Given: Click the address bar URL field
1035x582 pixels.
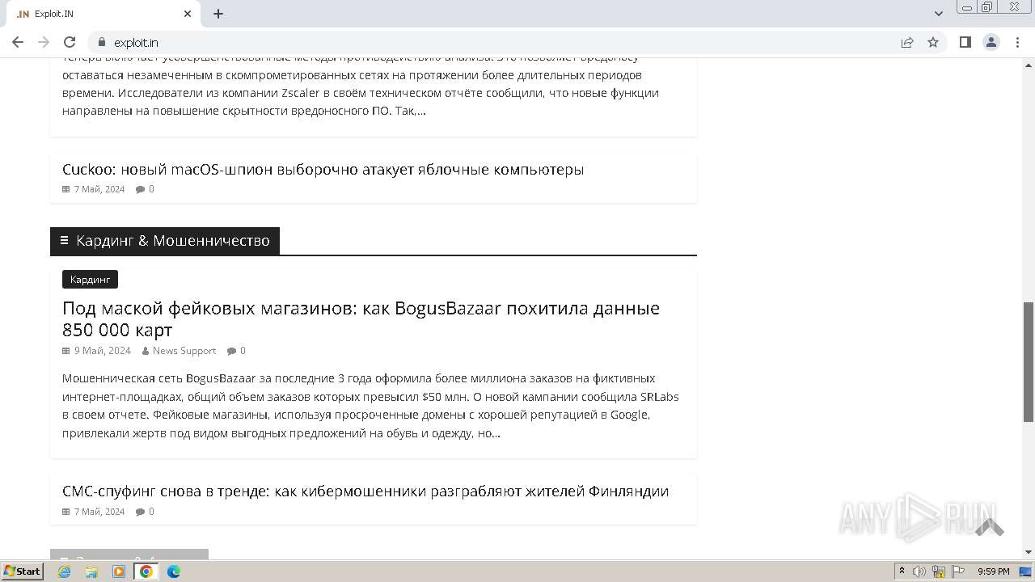Looking at the screenshot, I should point(501,42).
